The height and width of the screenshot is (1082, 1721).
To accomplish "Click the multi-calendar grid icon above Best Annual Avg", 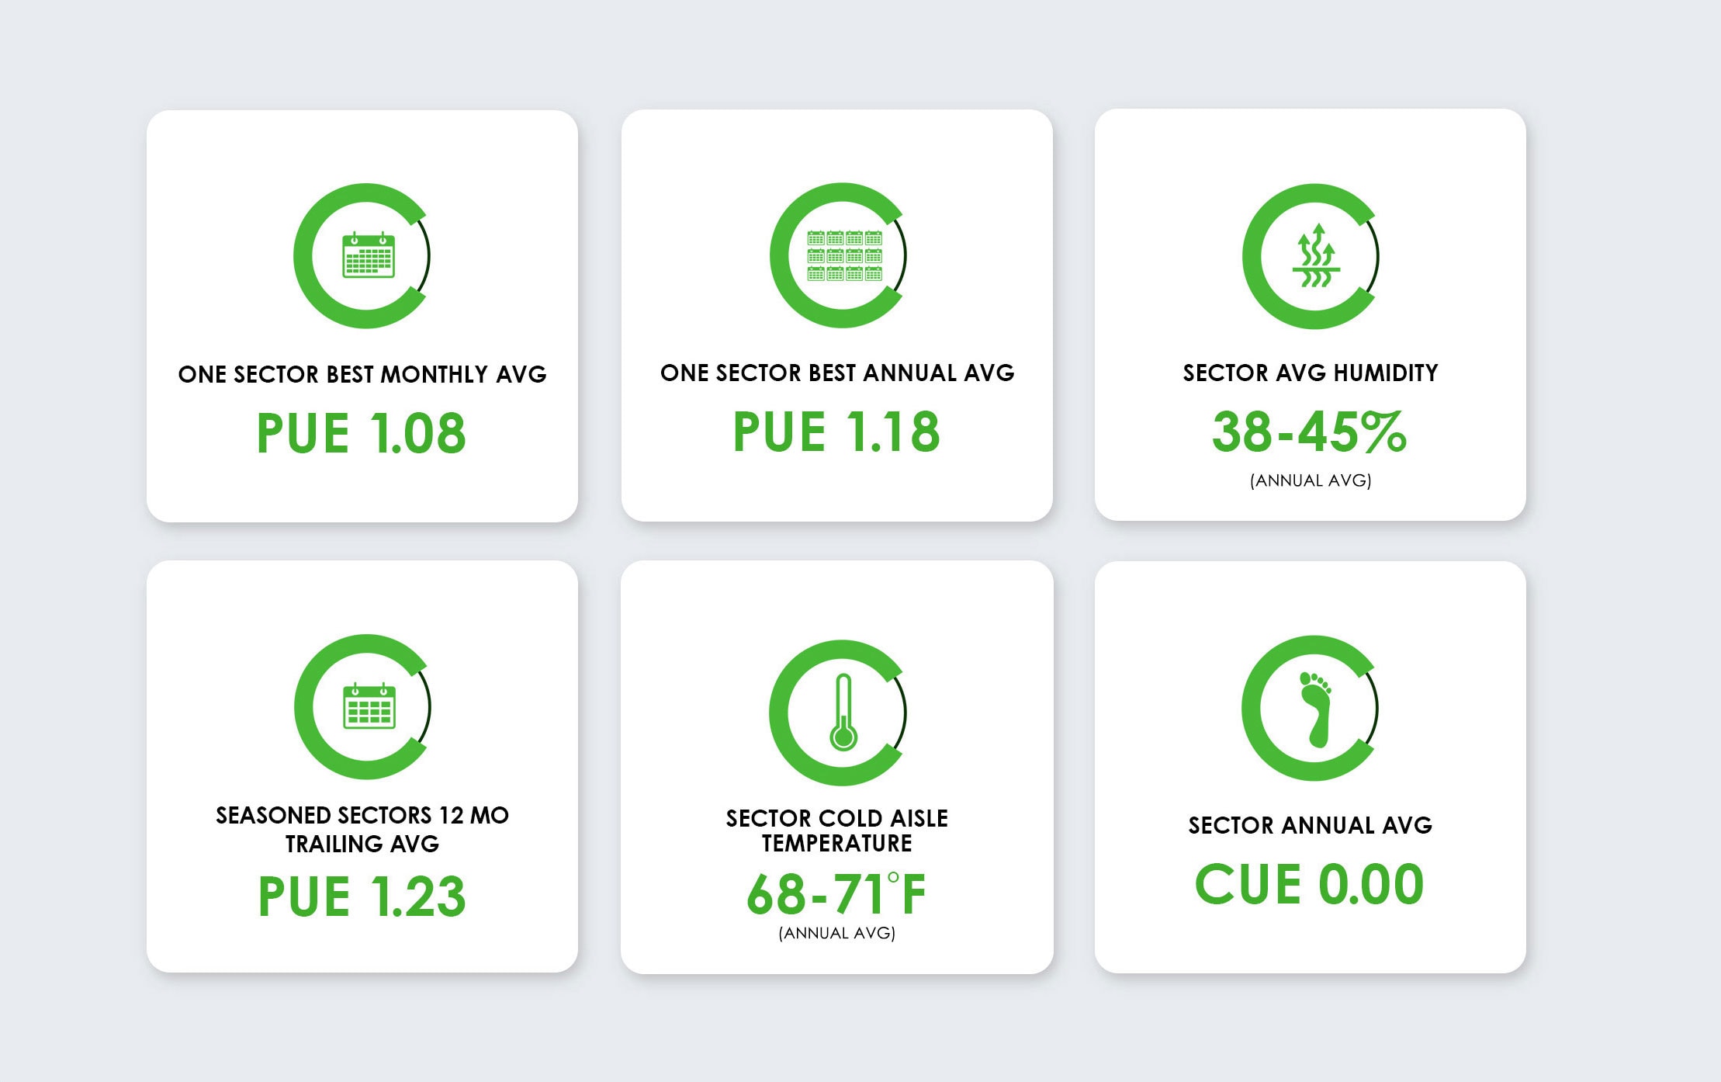I will point(844,255).
